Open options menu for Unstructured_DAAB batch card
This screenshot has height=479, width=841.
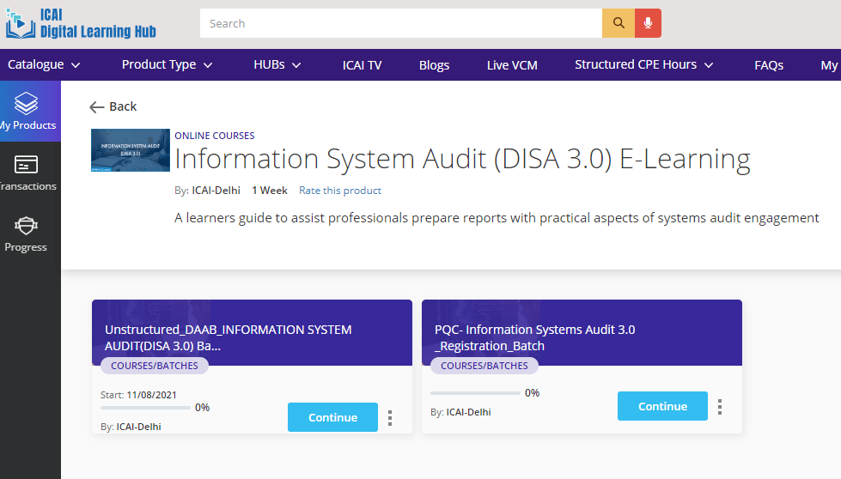point(390,417)
